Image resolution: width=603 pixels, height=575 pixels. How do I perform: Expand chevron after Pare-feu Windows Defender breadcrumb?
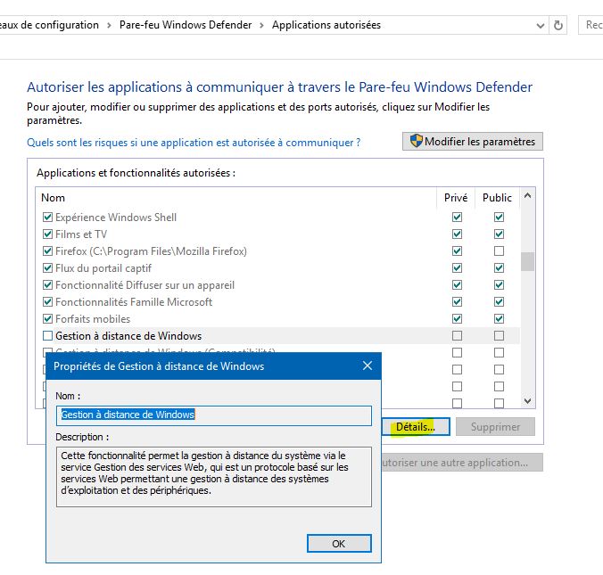point(261,25)
